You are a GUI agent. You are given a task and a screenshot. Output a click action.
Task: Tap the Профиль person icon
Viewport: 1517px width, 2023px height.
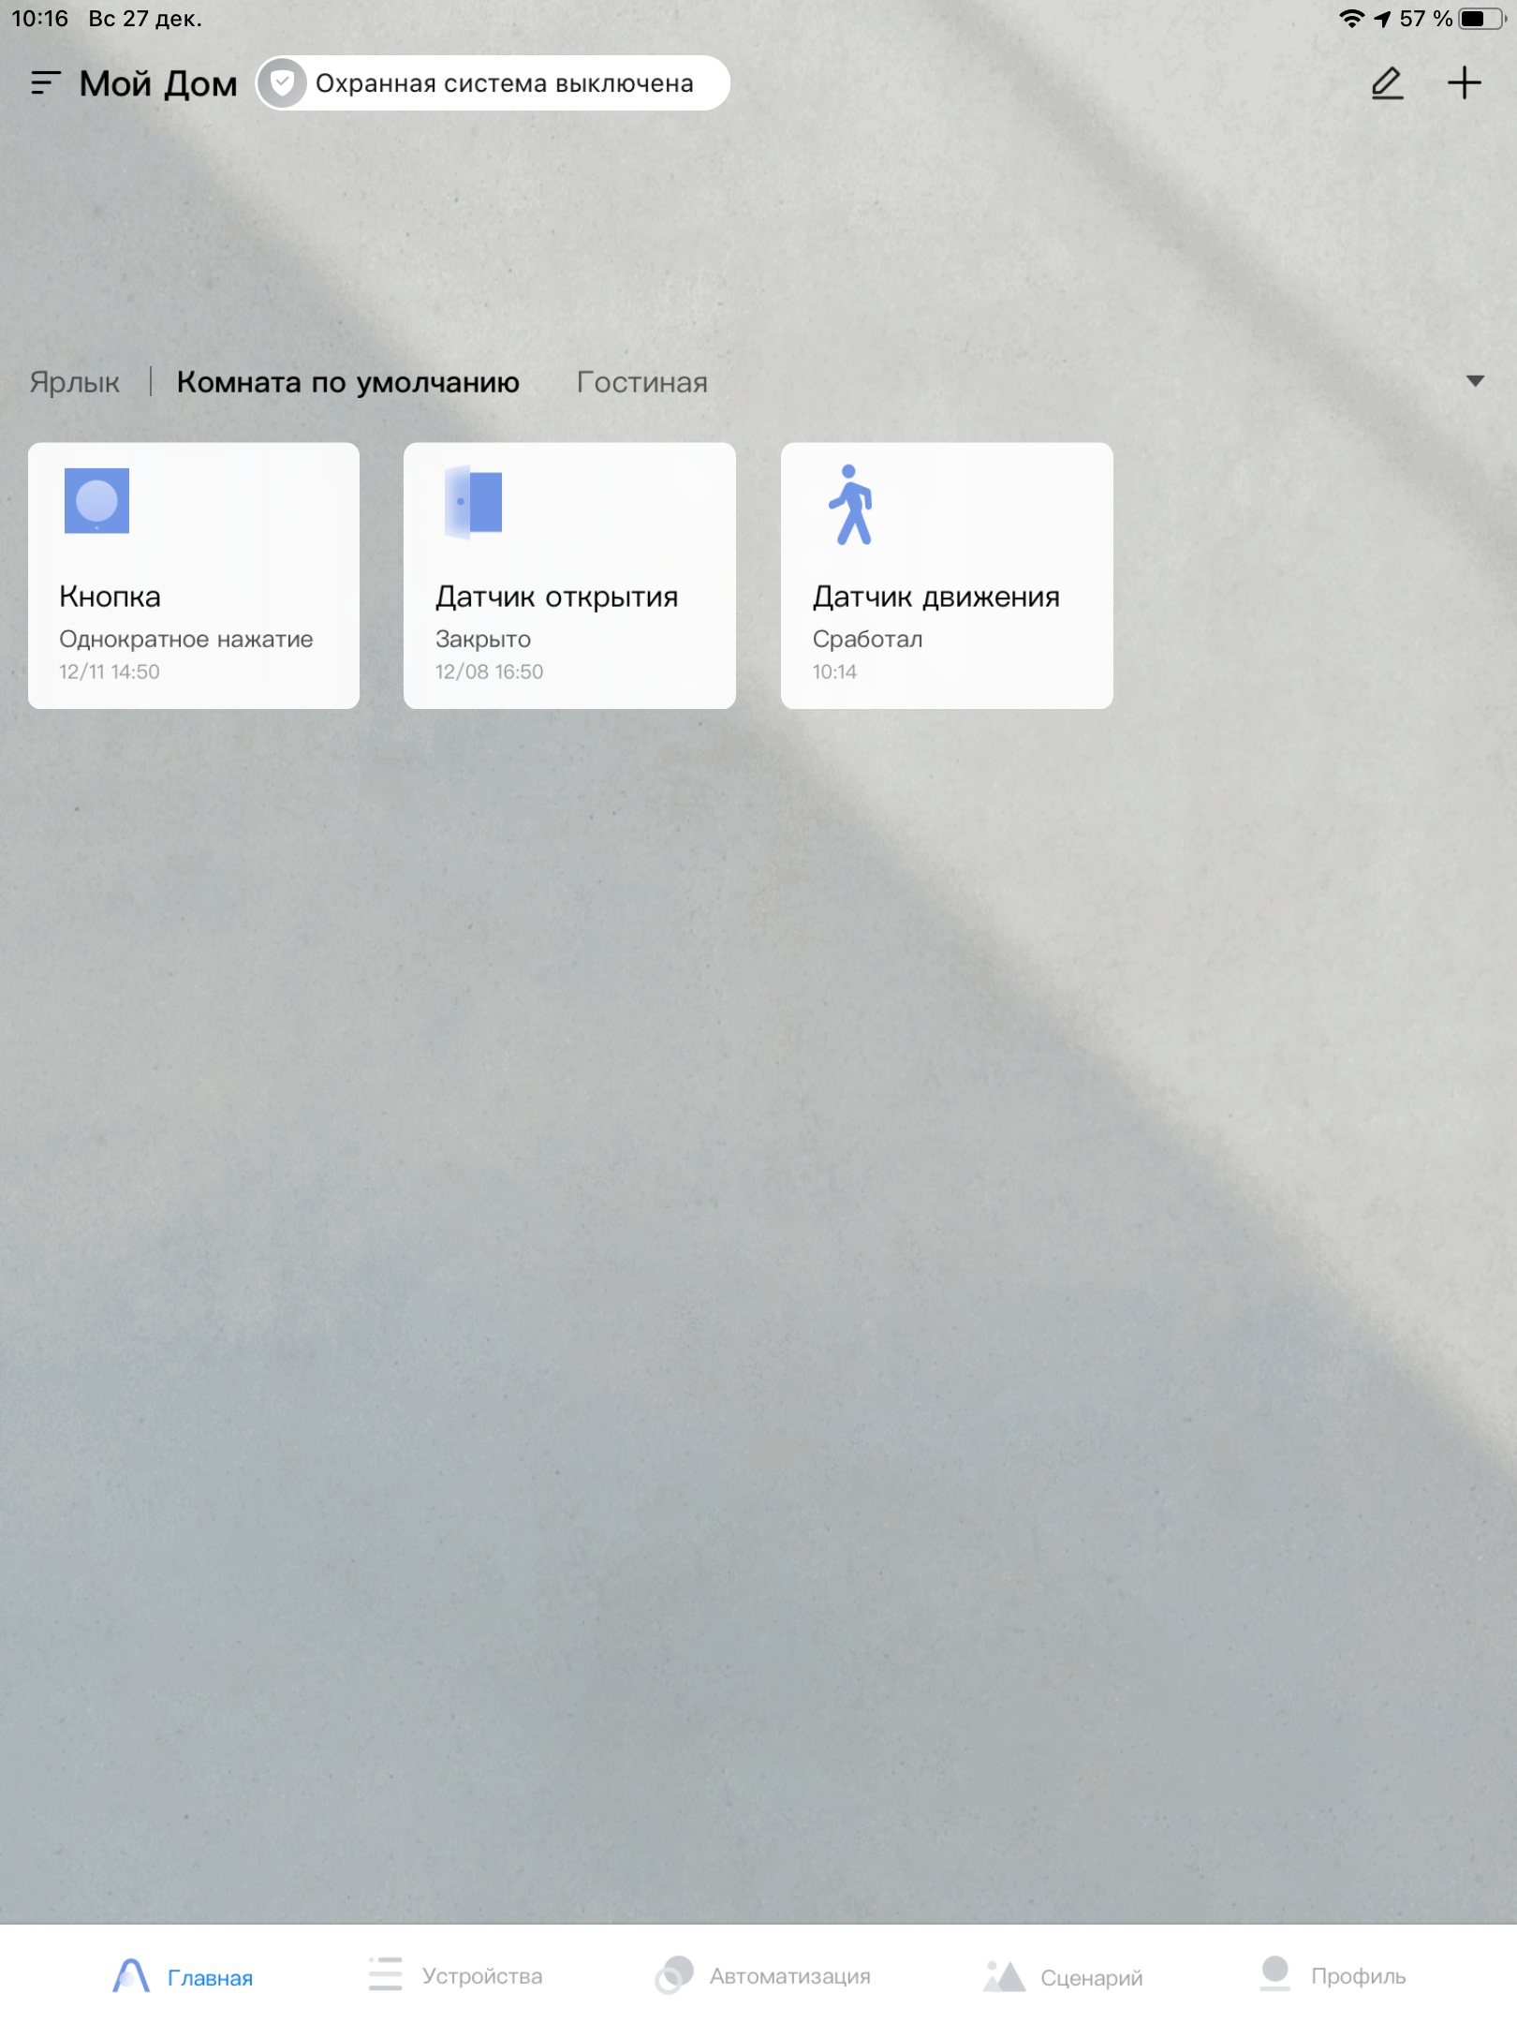(x=1274, y=1972)
